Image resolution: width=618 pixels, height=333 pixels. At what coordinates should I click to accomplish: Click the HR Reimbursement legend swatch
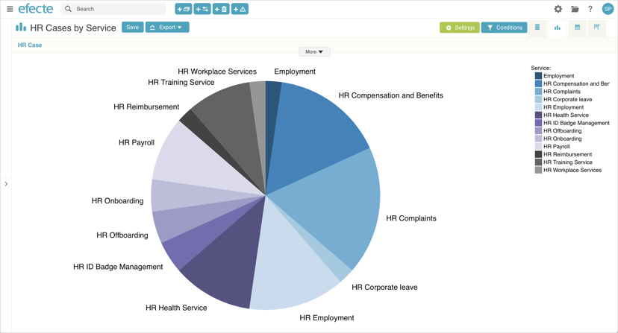(x=538, y=154)
